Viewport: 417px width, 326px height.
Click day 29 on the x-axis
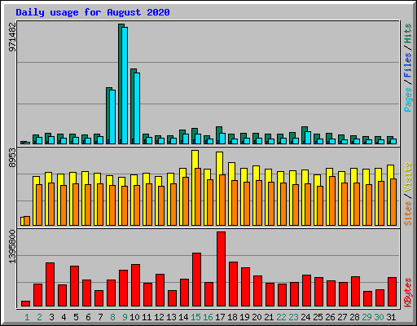[x=367, y=317]
